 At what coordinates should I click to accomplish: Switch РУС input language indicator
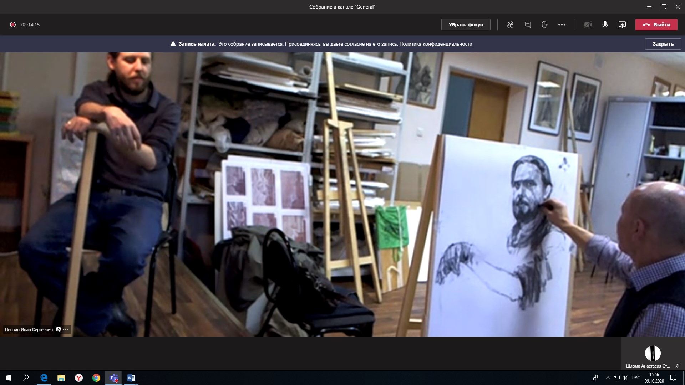click(x=636, y=378)
